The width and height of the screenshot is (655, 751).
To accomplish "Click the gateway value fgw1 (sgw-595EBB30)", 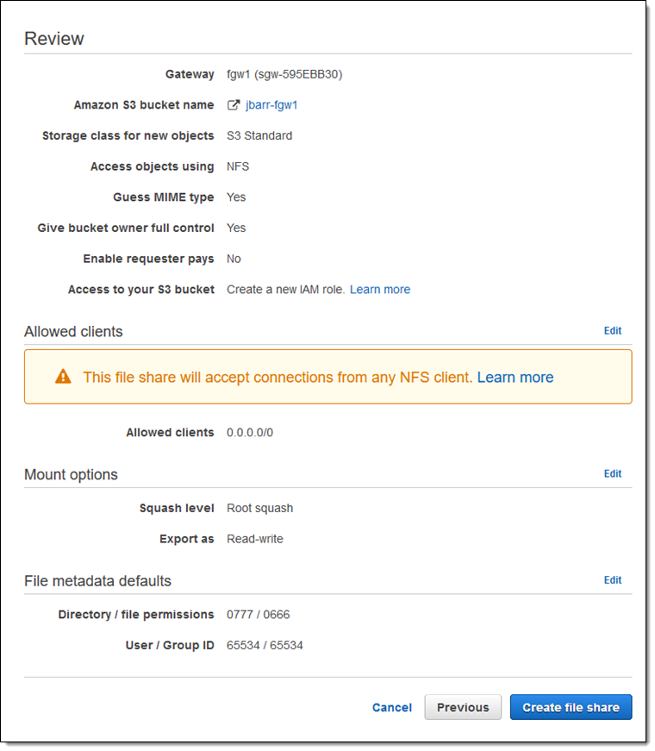I will (x=284, y=74).
